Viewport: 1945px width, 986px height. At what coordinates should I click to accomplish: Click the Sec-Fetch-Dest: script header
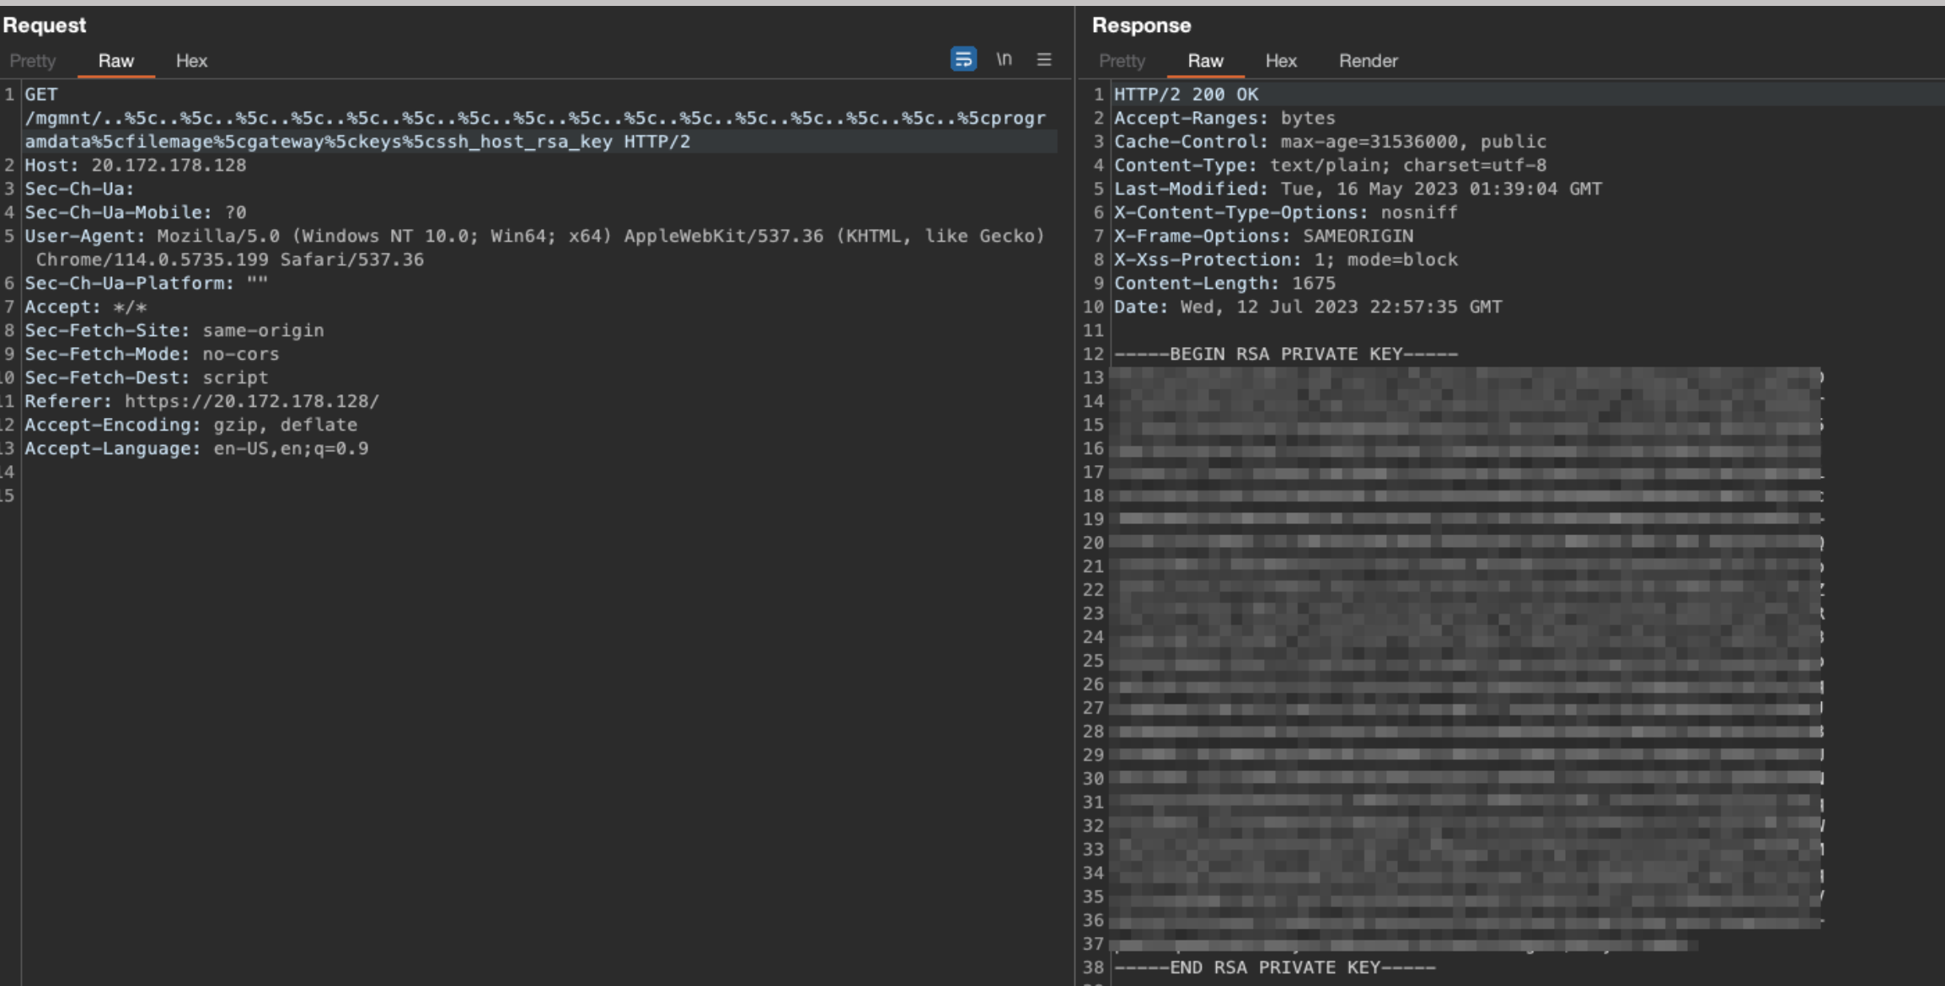(x=147, y=378)
